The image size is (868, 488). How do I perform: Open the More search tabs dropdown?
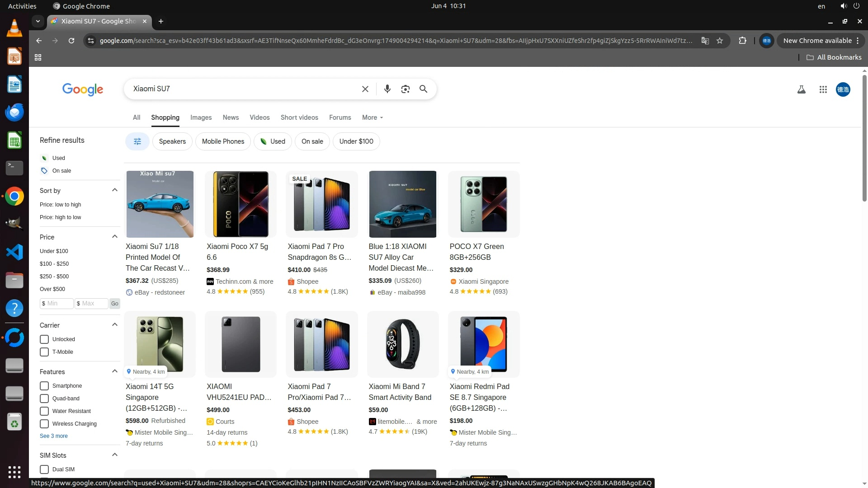click(x=372, y=117)
